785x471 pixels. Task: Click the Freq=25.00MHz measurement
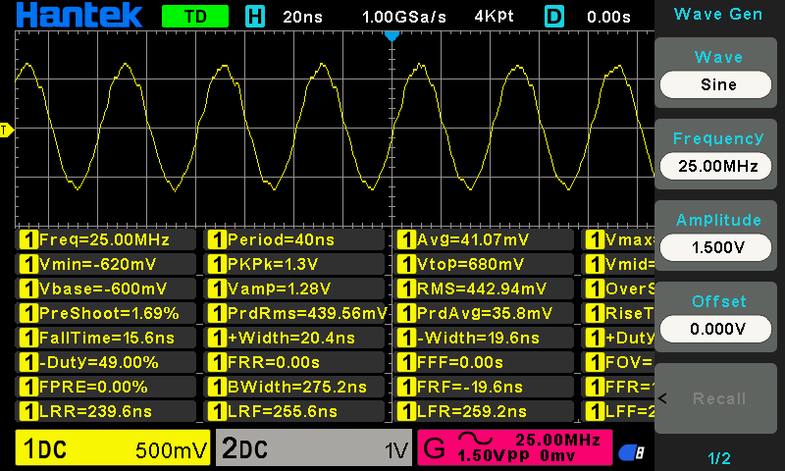pos(106,239)
